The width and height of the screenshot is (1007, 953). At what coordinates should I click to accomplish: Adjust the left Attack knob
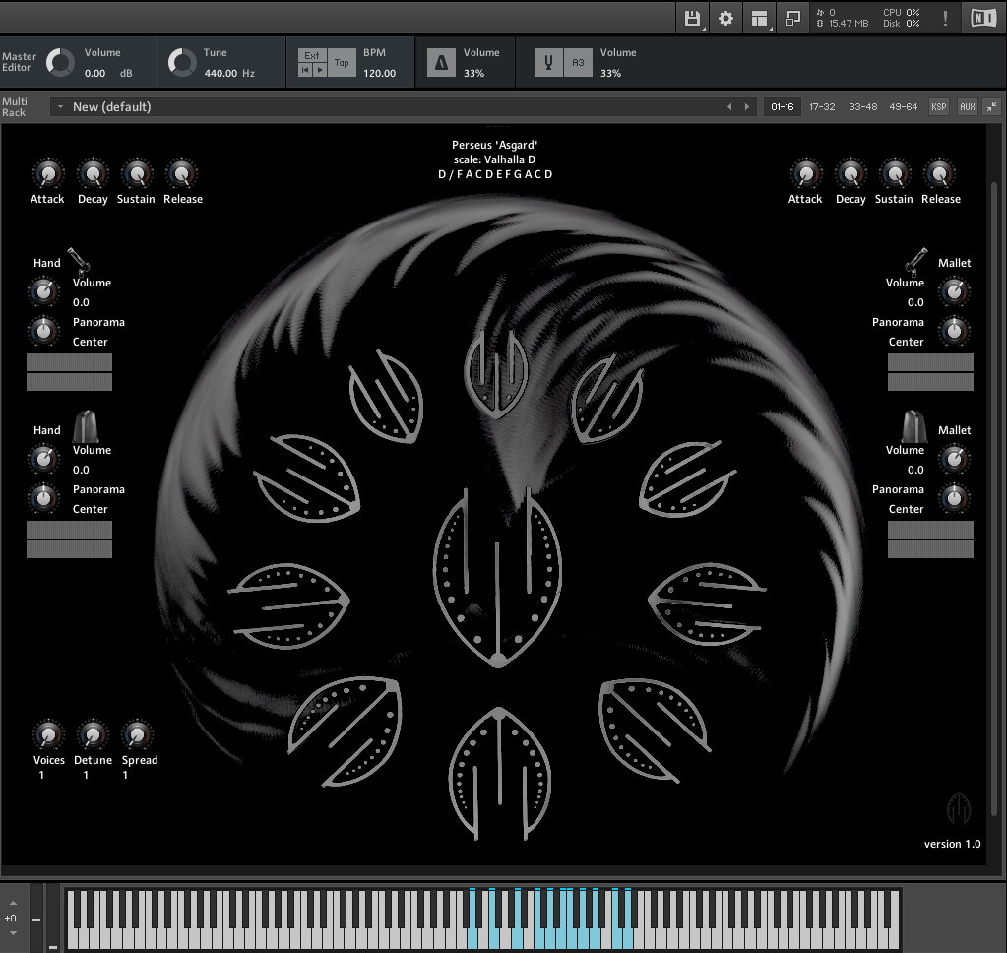[x=46, y=175]
